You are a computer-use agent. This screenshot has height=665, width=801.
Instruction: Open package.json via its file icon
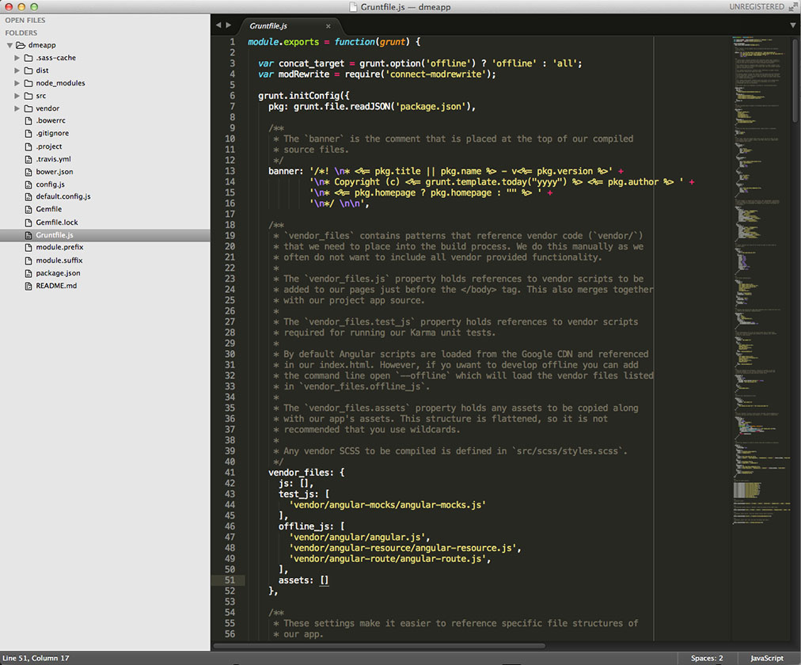(28, 273)
